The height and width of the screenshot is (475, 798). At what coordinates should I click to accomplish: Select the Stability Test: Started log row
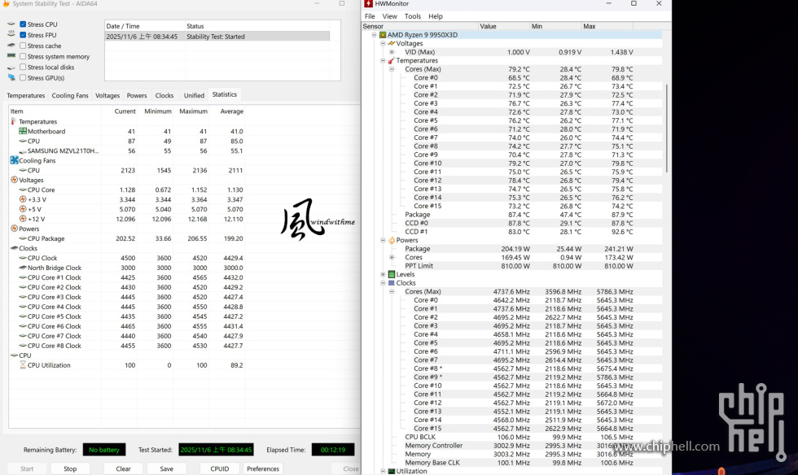coord(217,37)
